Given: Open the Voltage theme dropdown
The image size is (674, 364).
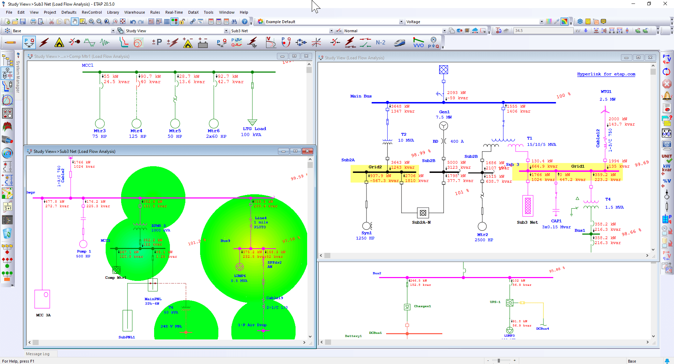Looking at the screenshot, I should (541, 22).
